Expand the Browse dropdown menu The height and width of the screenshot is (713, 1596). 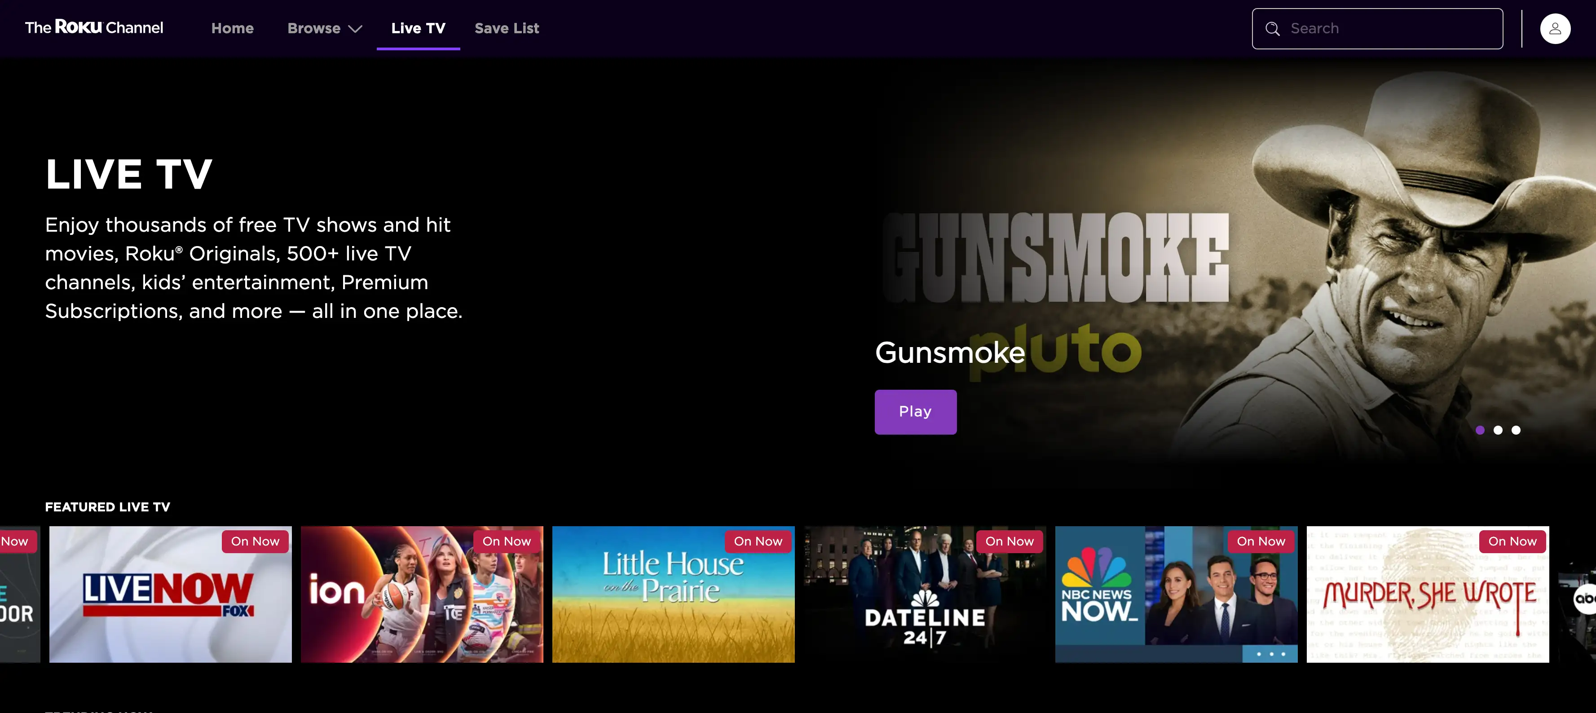325,28
